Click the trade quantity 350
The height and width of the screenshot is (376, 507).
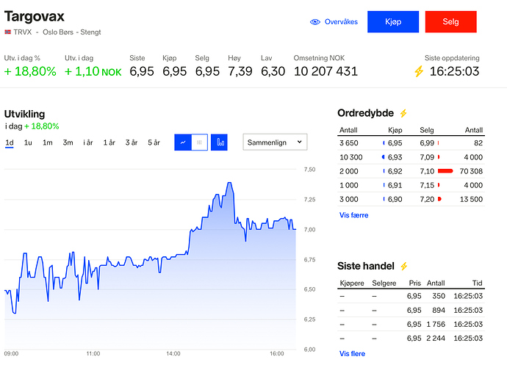439,296
